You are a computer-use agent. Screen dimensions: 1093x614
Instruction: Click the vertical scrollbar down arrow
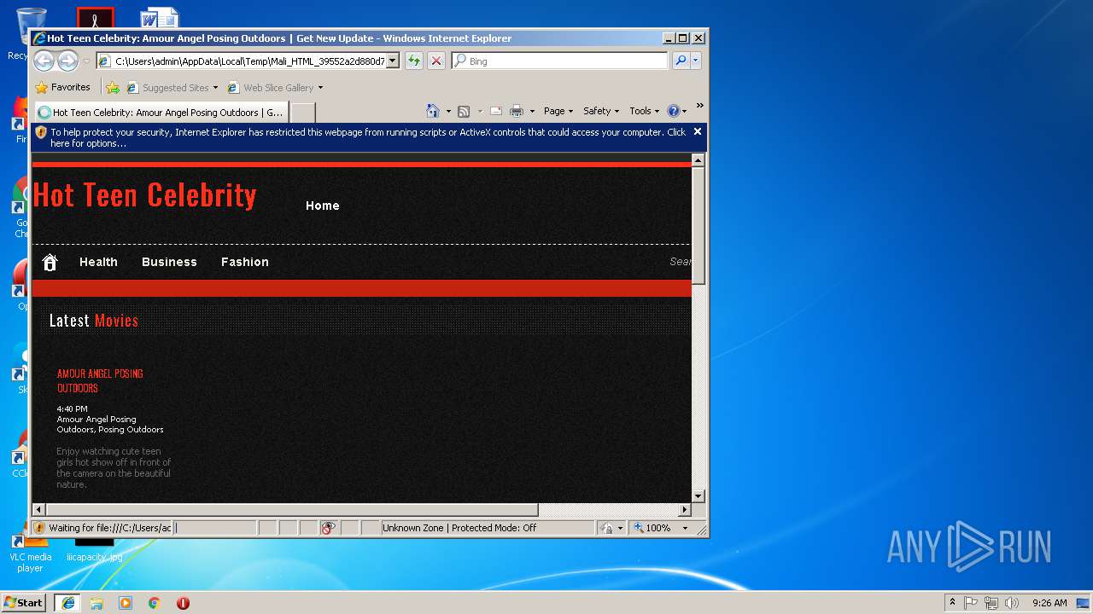click(698, 495)
